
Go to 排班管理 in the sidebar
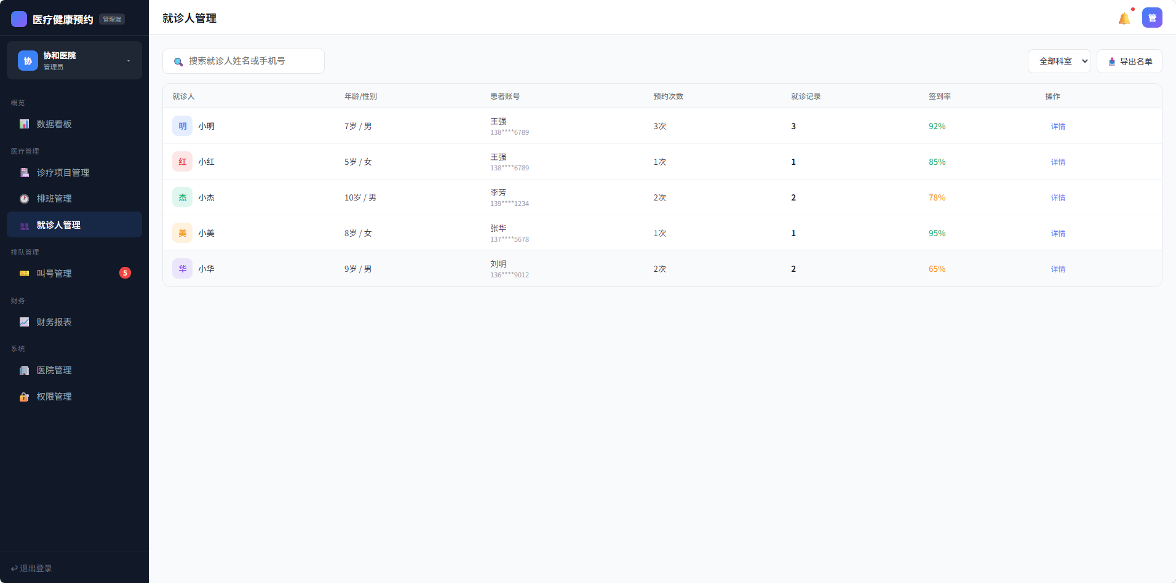point(54,199)
